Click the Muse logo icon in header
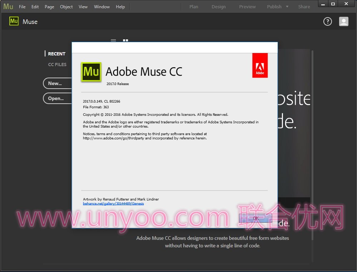 (14, 21)
